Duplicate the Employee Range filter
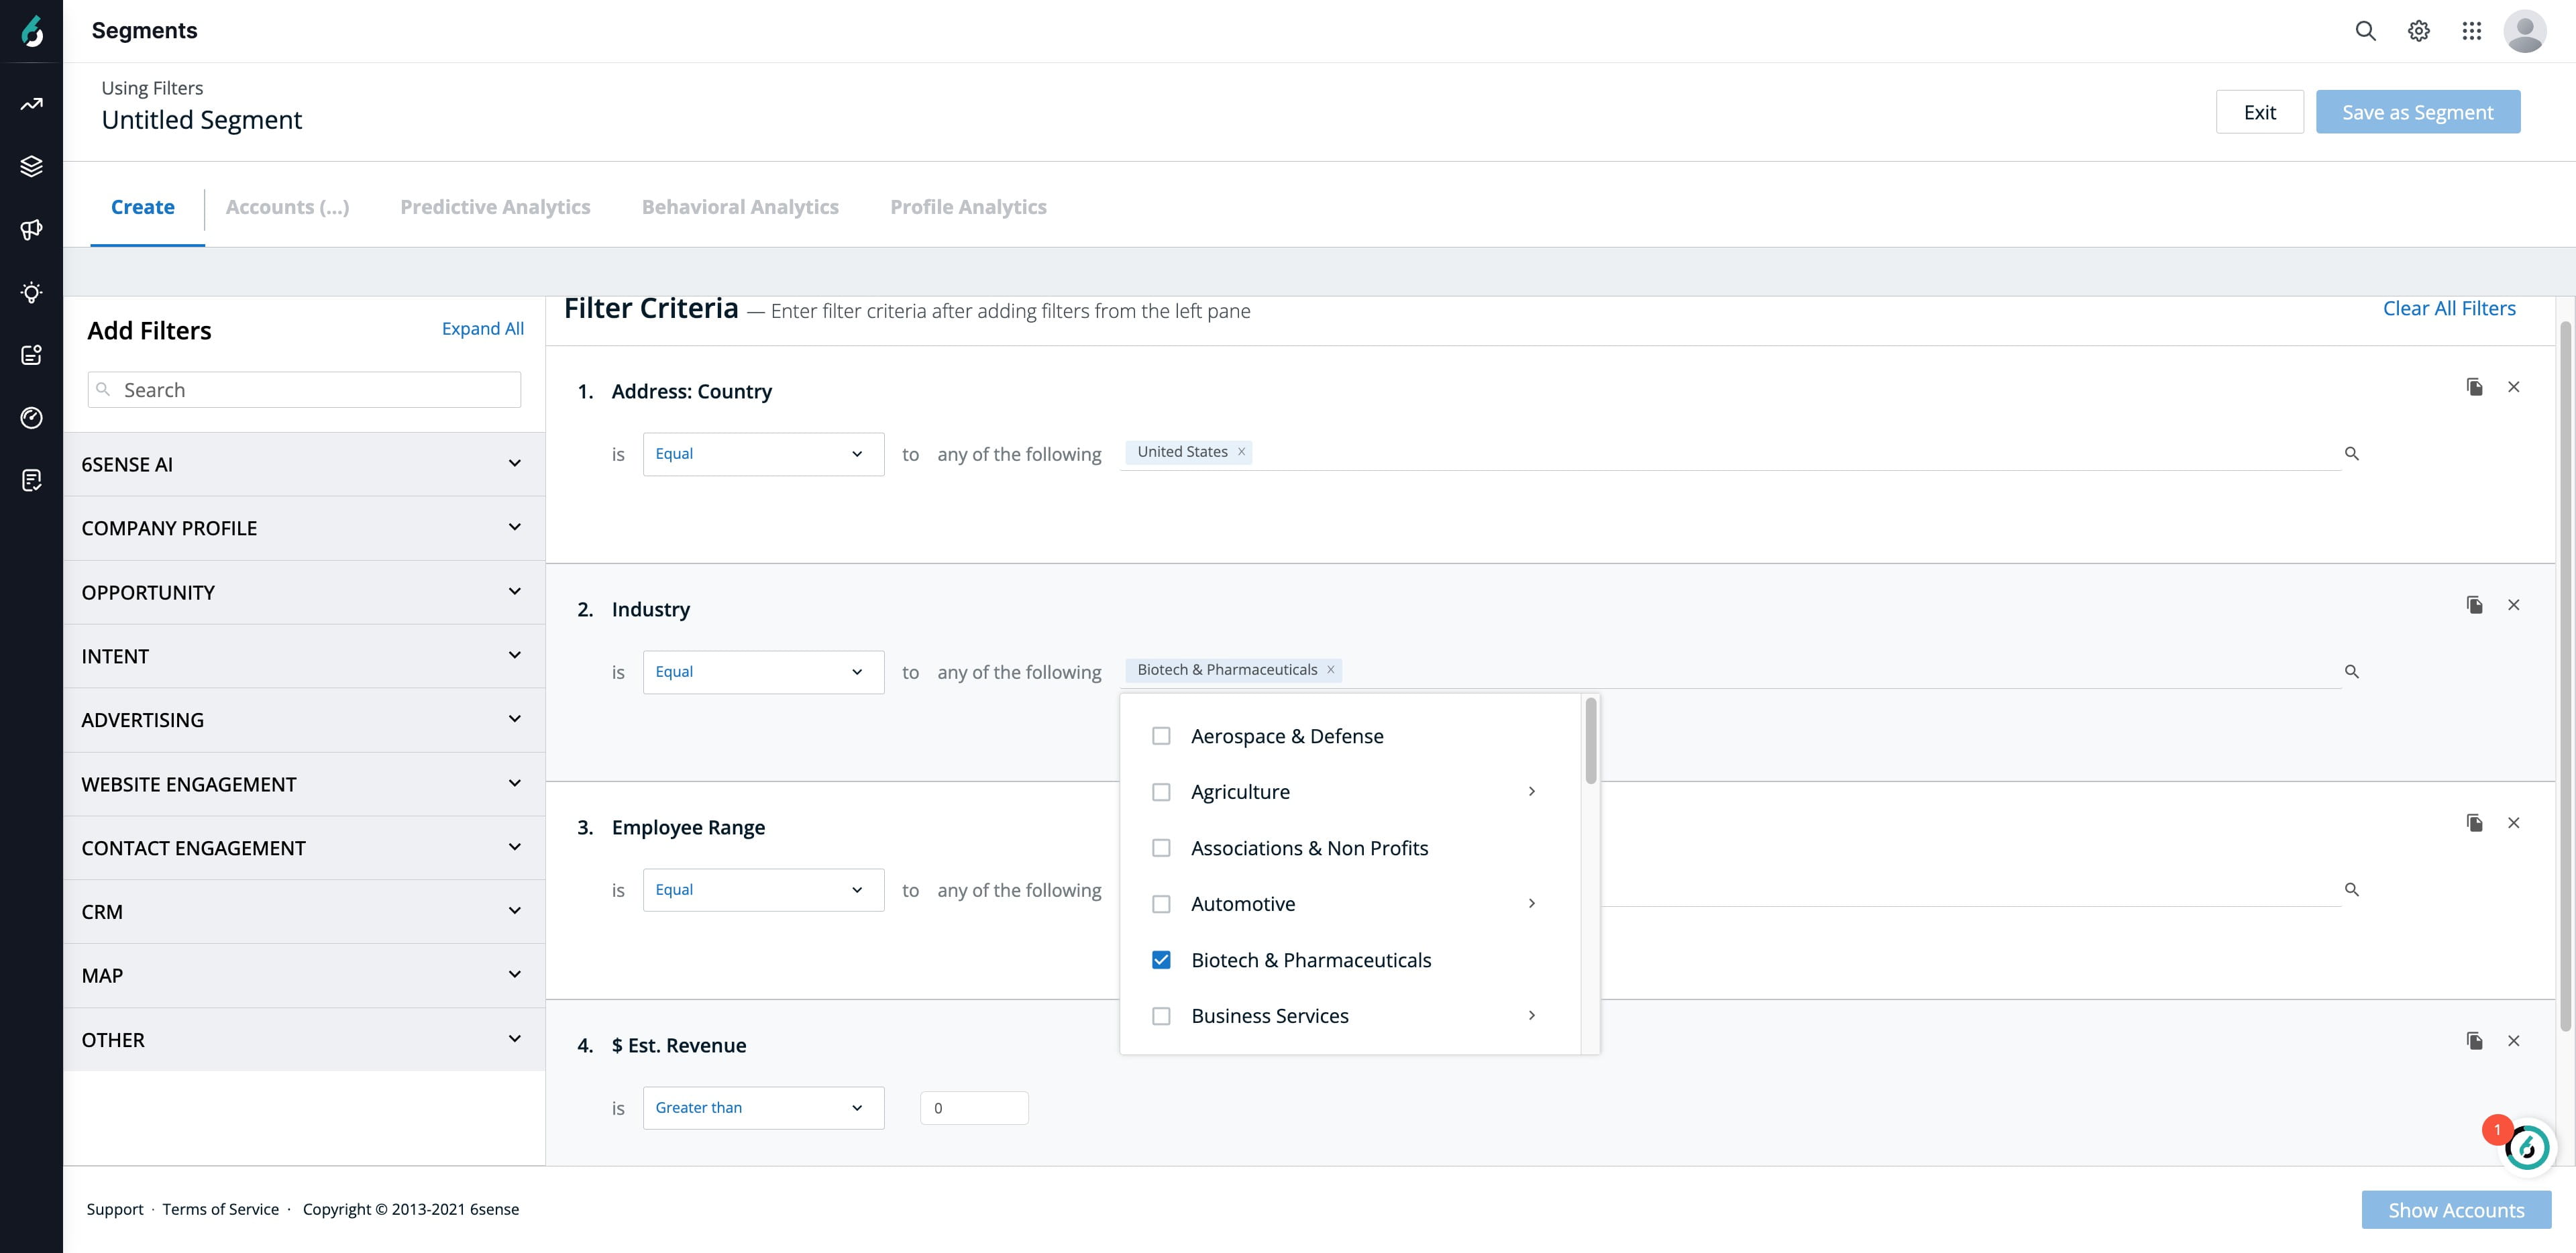The width and height of the screenshot is (2576, 1253). coord(2475,823)
